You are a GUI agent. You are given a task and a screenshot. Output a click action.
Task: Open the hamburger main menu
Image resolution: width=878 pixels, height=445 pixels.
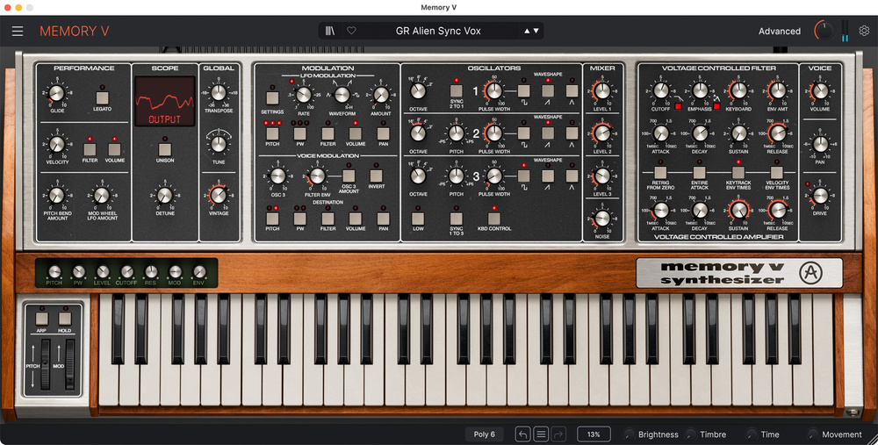[18, 32]
